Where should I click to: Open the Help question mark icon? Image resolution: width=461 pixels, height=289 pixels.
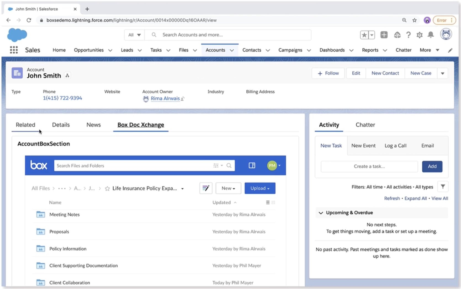tap(408, 35)
